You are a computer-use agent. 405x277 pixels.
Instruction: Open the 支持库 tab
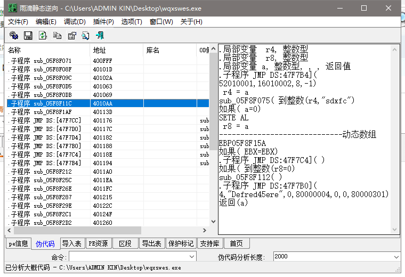[x=210, y=243]
